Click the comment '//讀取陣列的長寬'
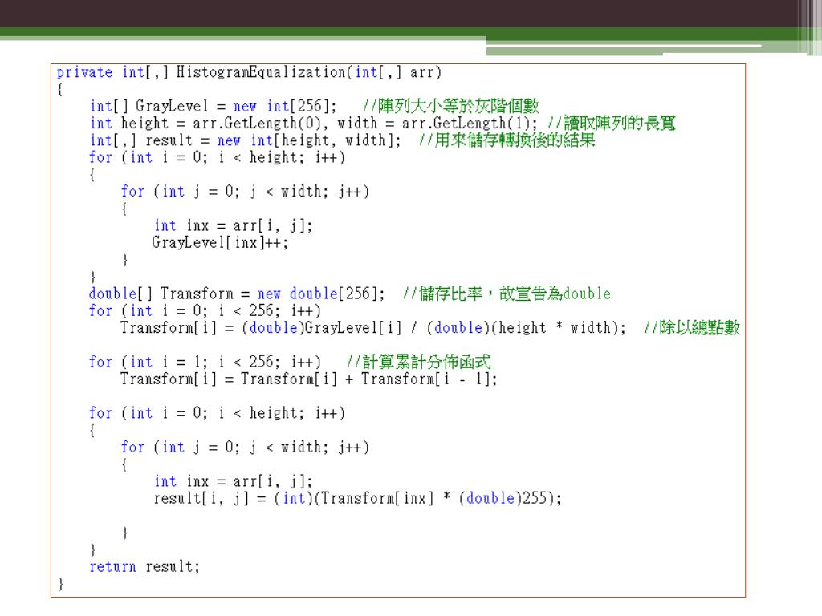The image size is (822, 616). [611, 123]
